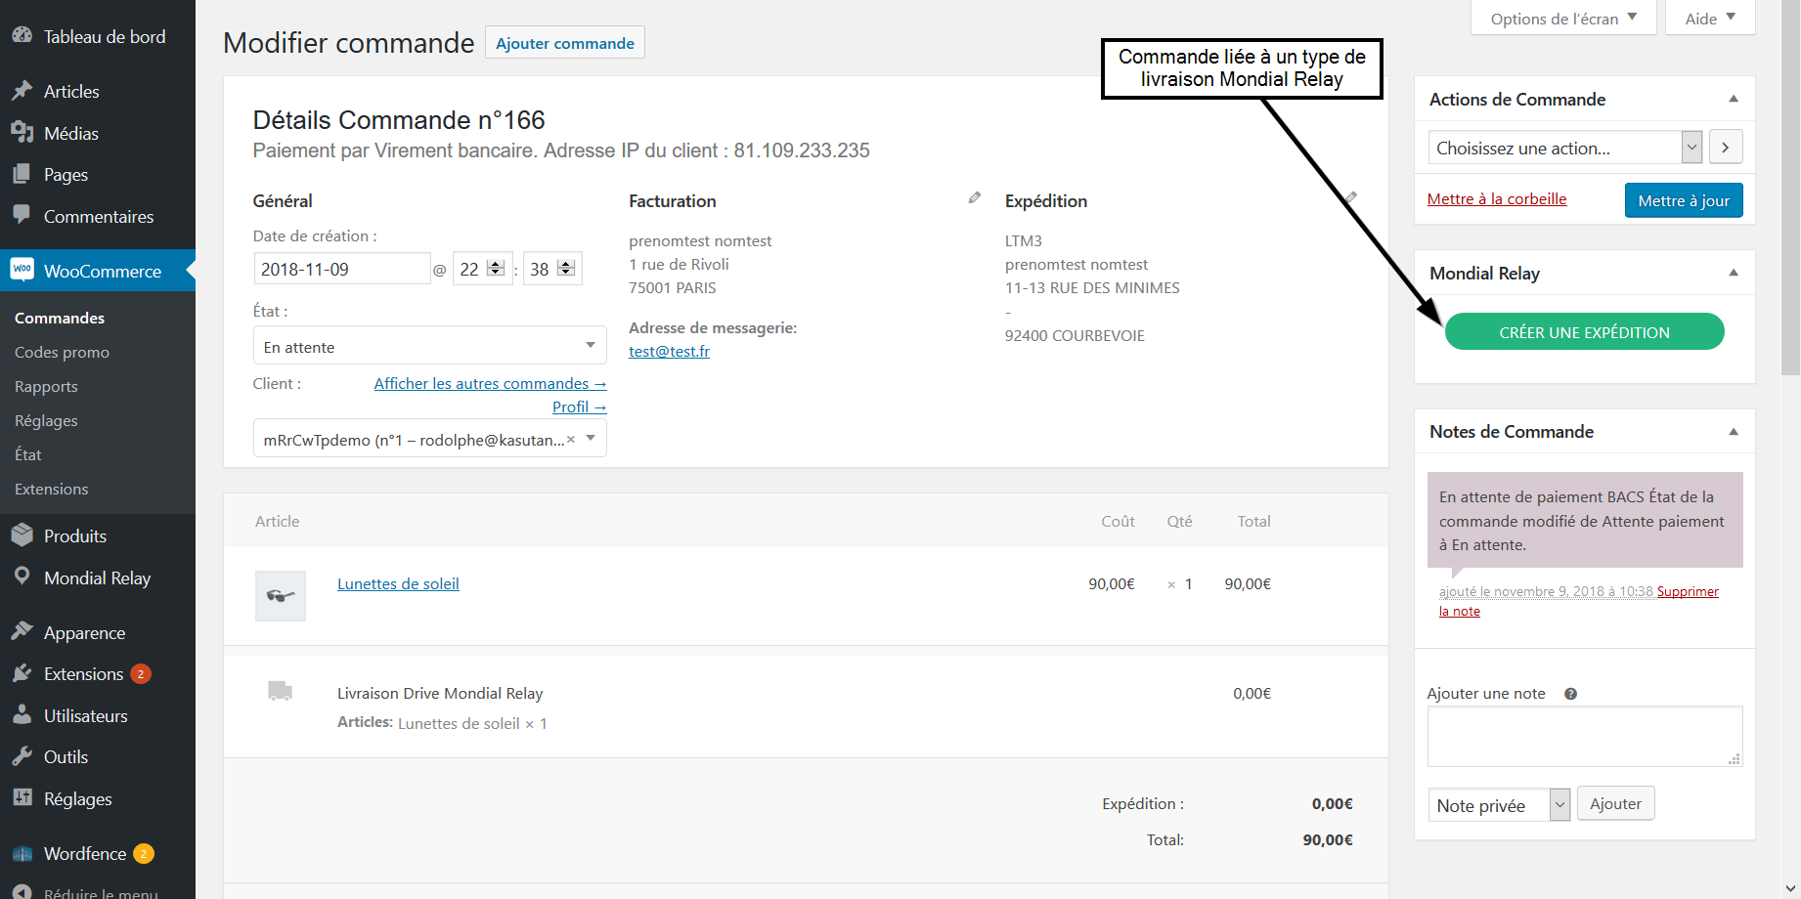1801x899 pixels.
Task: Open Codes promo submenu item
Action: pyautogui.click(x=62, y=352)
